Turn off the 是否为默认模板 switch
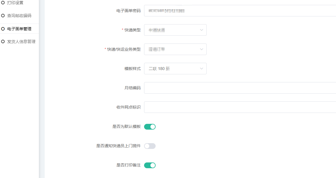 150,127
